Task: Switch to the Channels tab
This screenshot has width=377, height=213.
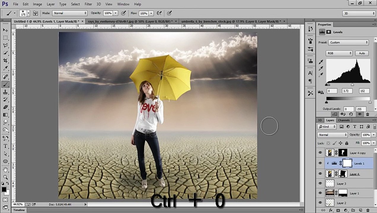Action: tap(344, 120)
